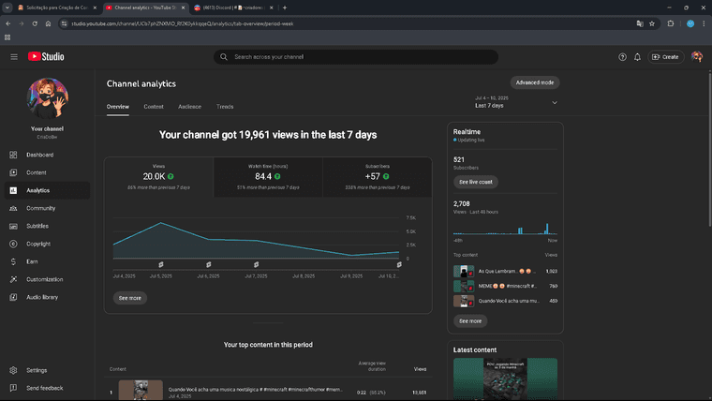Select the Views metric card
712x401 pixels.
[158, 177]
